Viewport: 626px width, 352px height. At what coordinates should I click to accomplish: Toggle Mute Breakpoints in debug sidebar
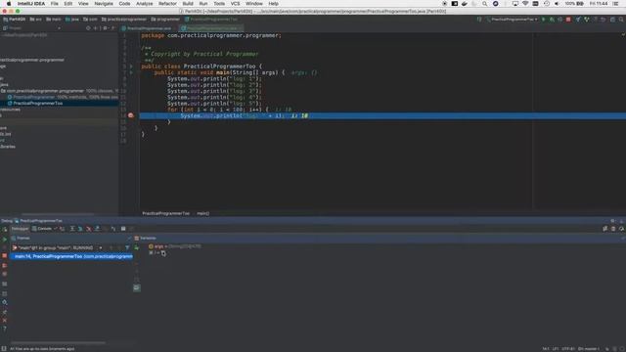[4, 274]
